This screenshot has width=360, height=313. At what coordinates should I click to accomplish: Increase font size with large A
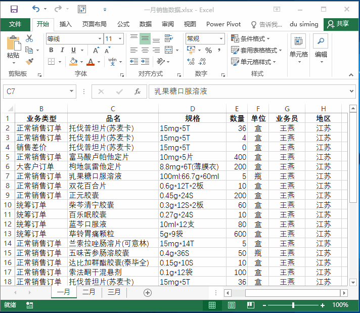click(96, 50)
